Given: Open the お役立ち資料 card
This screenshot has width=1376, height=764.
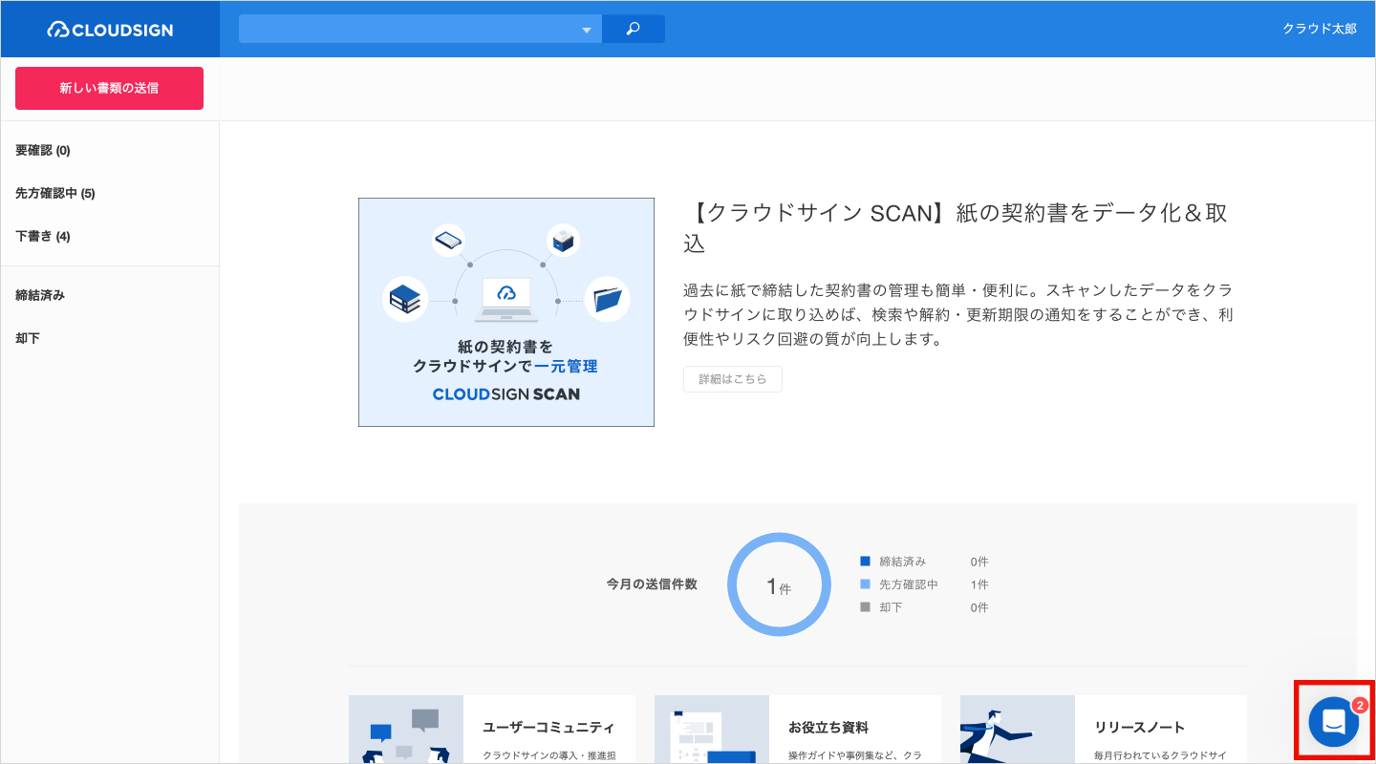Looking at the screenshot, I should click(x=798, y=730).
